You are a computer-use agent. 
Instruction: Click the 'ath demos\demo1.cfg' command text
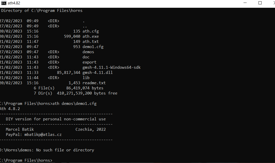75,104
